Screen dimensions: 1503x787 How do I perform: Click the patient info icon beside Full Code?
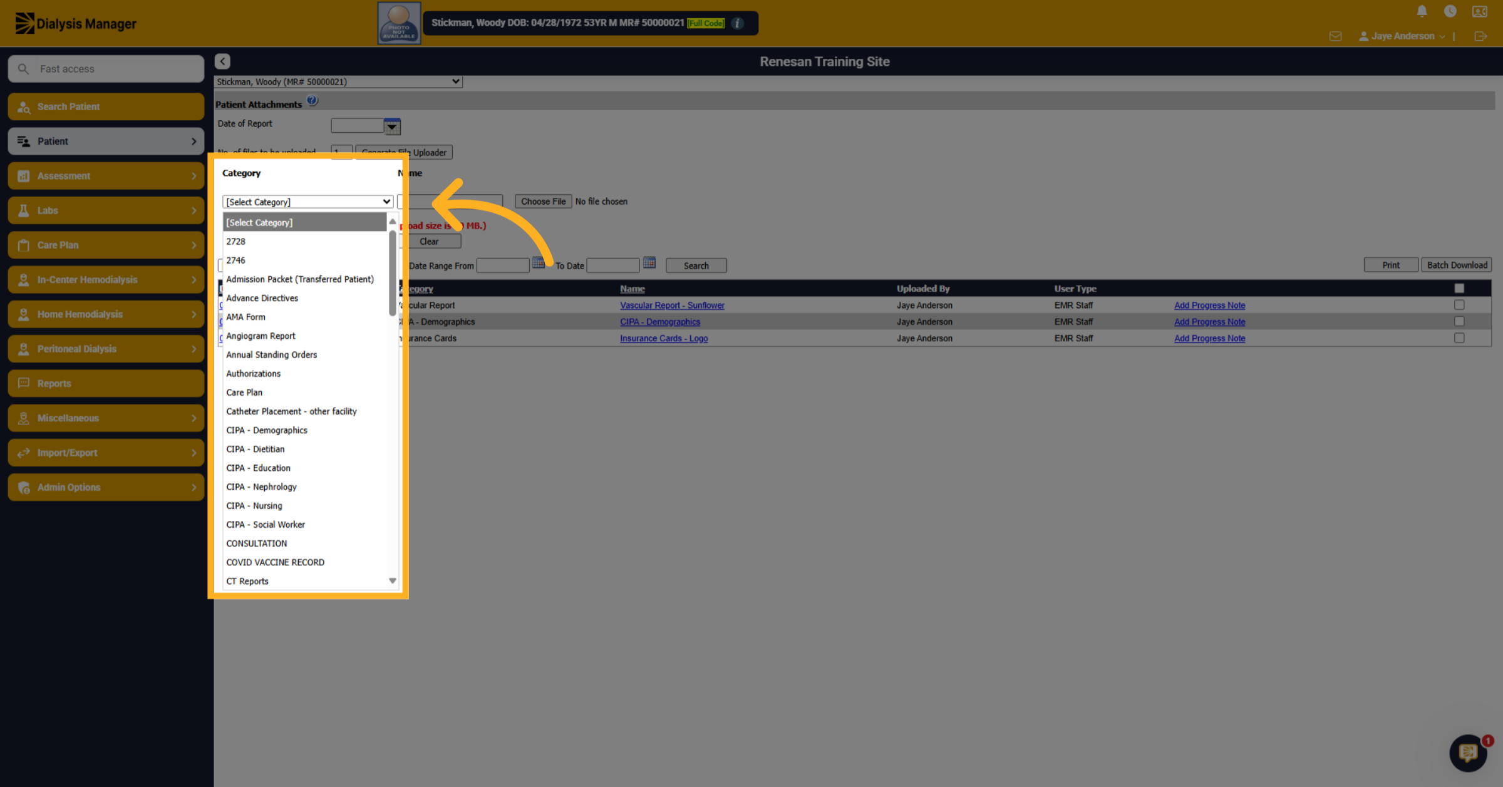pos(737,23)
